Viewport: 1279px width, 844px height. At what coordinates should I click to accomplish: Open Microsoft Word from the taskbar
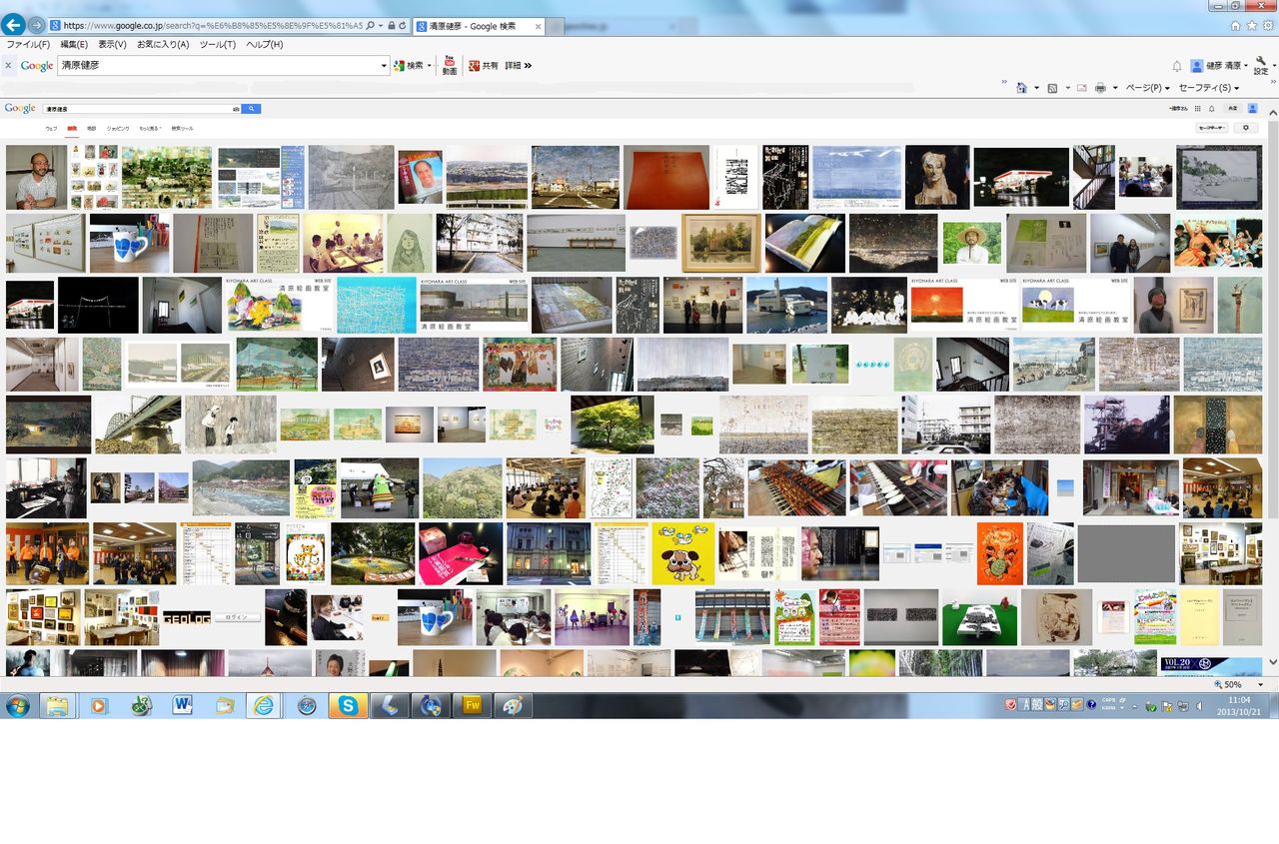point(182,705)
